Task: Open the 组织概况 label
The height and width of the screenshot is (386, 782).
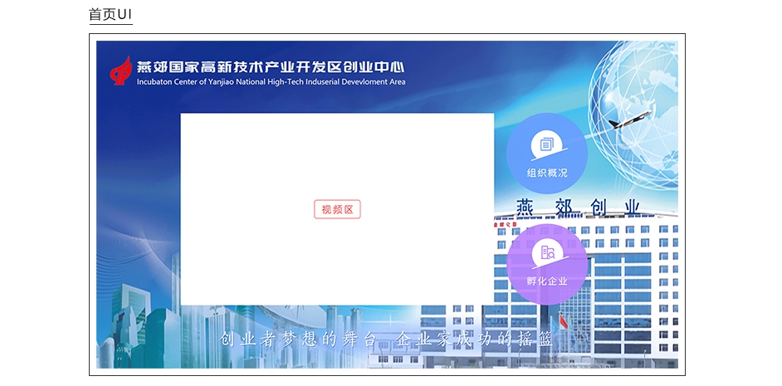Action: pyautogui.click(x=547, y=173)
